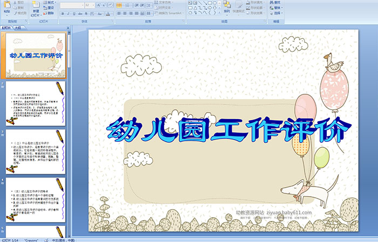
Task: Click Shape Fill (形状填充) color option
Action: [x=255, y=2]
